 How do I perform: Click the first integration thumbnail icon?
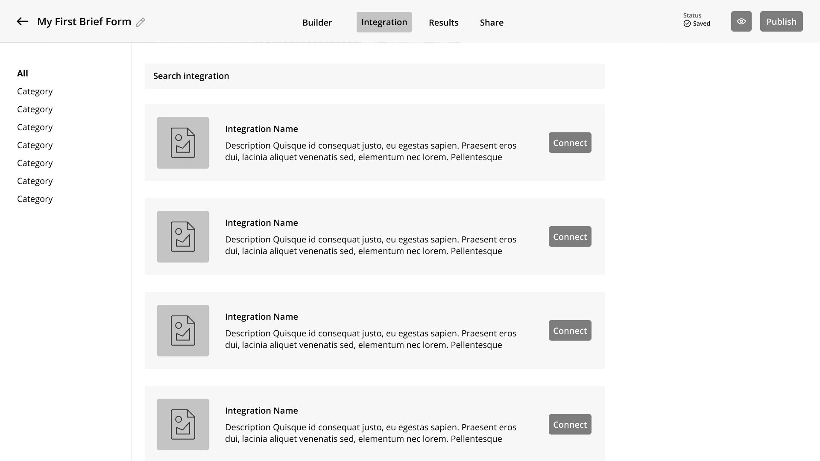click(182, 142)
